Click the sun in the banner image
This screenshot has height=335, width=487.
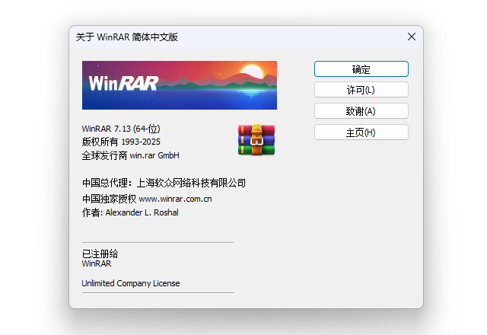pos(250,74)
